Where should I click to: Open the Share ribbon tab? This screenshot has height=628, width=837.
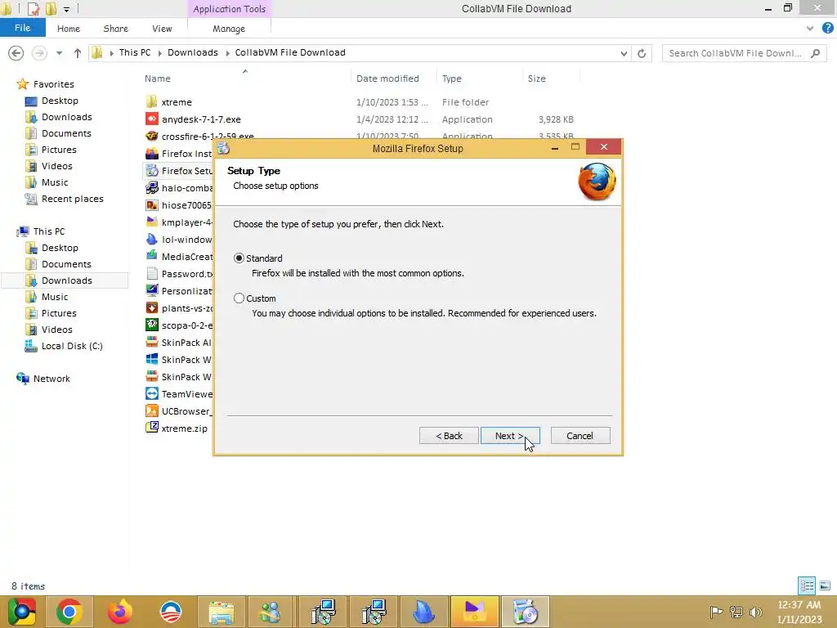(x=116, y=29)
